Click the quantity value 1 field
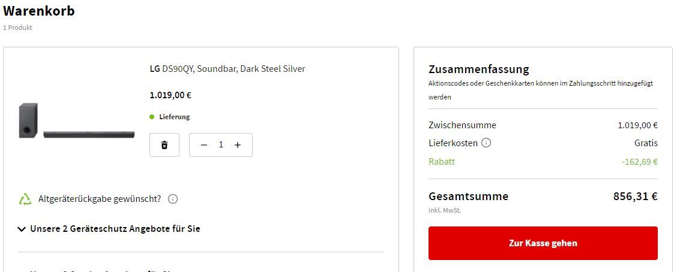The height and width of the screenshot is (272, 674). click(221, 145)
